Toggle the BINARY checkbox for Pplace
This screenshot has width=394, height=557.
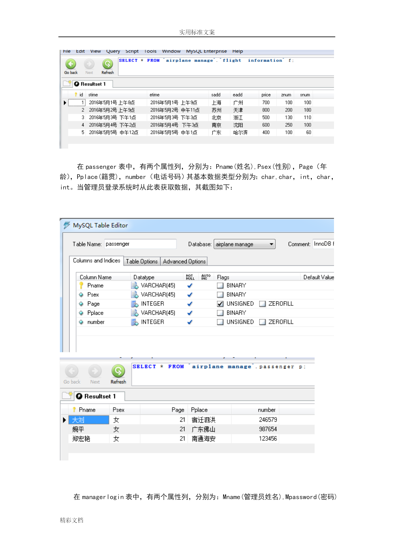(x=220, y=313)
